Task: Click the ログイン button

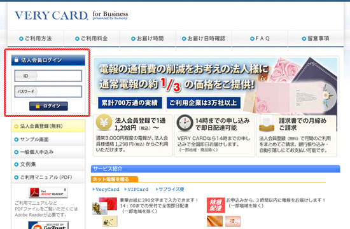Action: (48, 106)
